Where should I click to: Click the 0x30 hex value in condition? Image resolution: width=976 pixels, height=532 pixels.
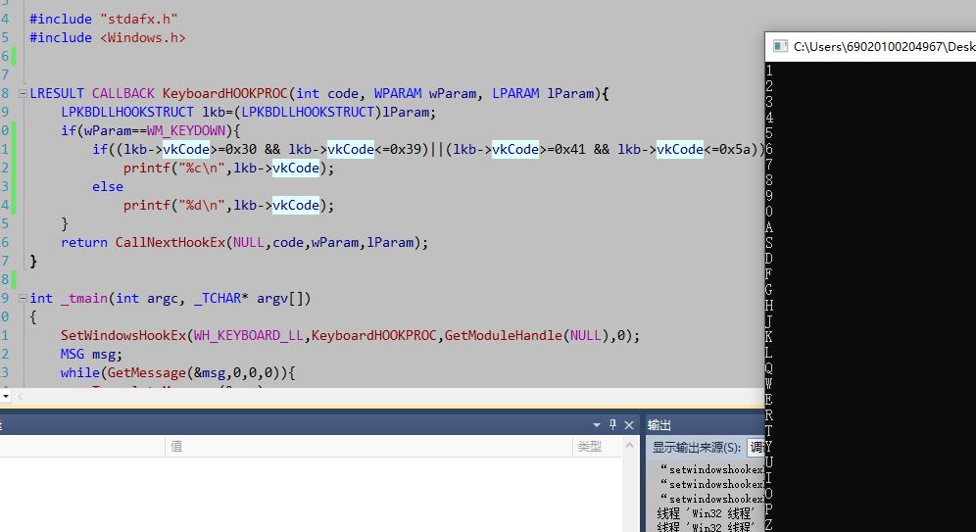[241, 149]
